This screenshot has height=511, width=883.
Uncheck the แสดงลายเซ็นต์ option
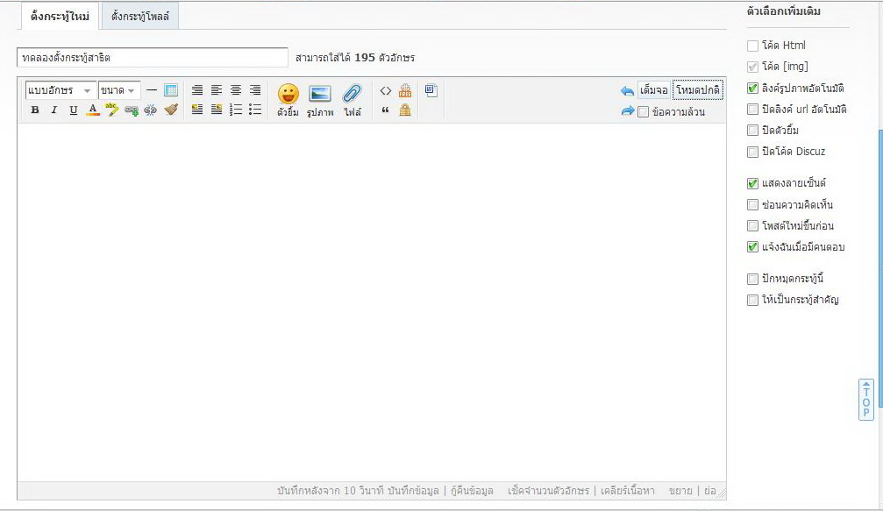pyautogui.click(x=752, y=183)
